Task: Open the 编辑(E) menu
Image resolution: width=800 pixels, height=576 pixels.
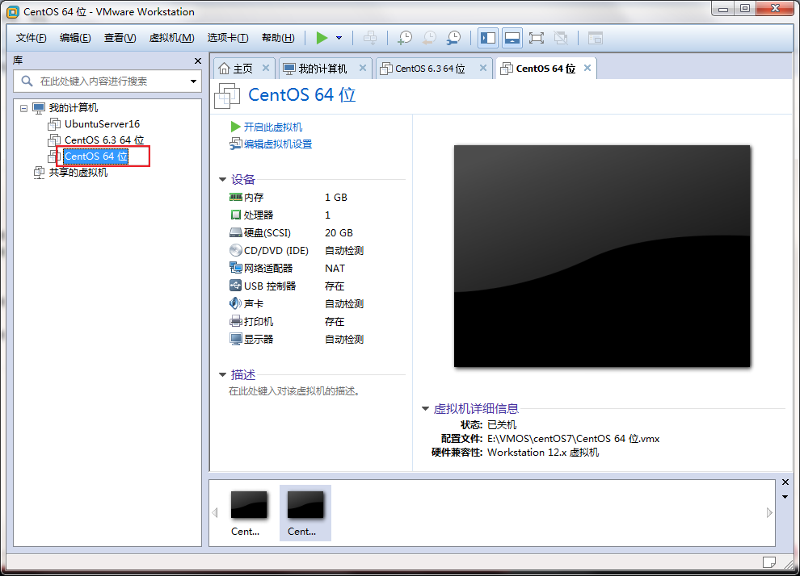Action: [75, 38]
